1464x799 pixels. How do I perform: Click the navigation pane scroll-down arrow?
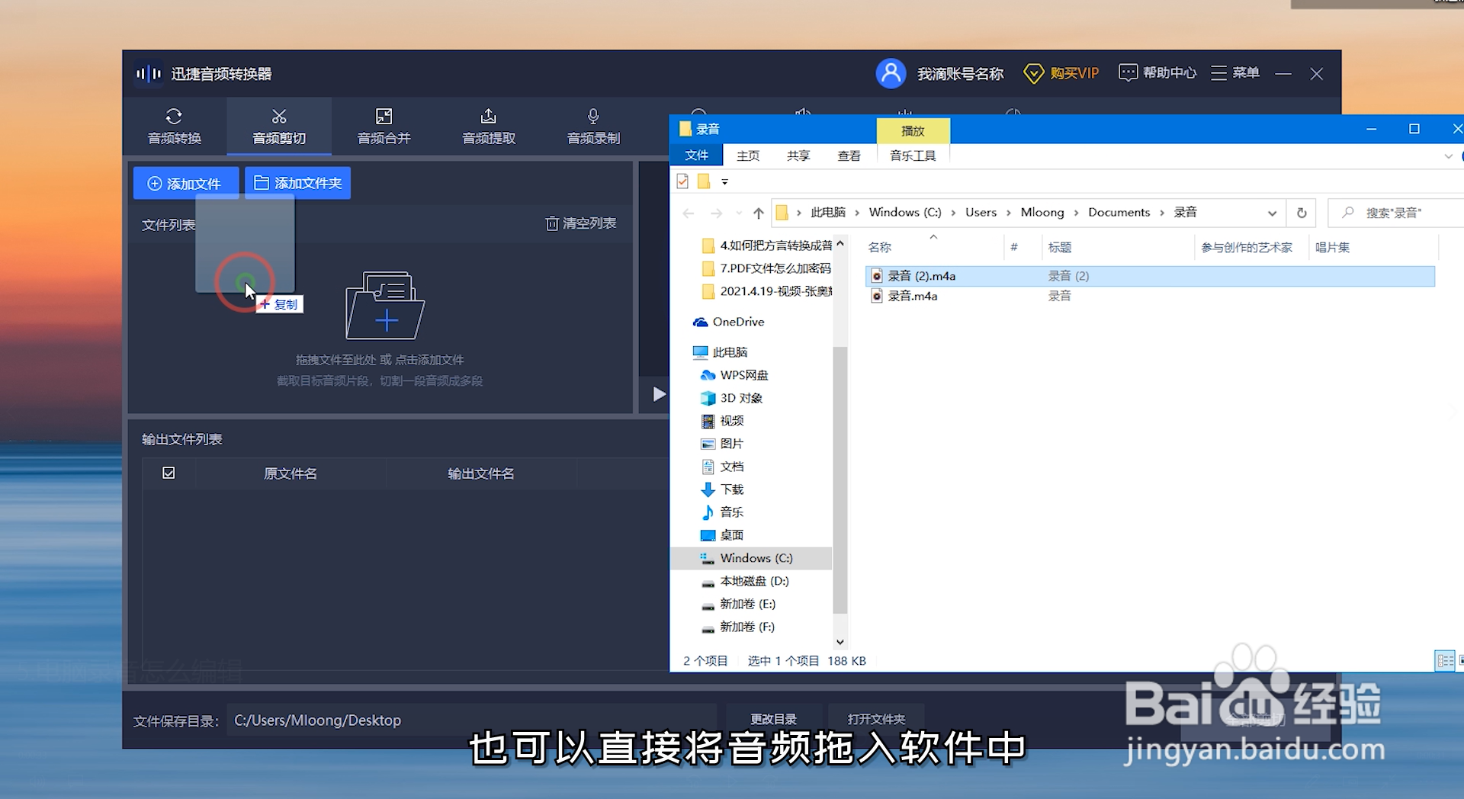pos(840,642)
